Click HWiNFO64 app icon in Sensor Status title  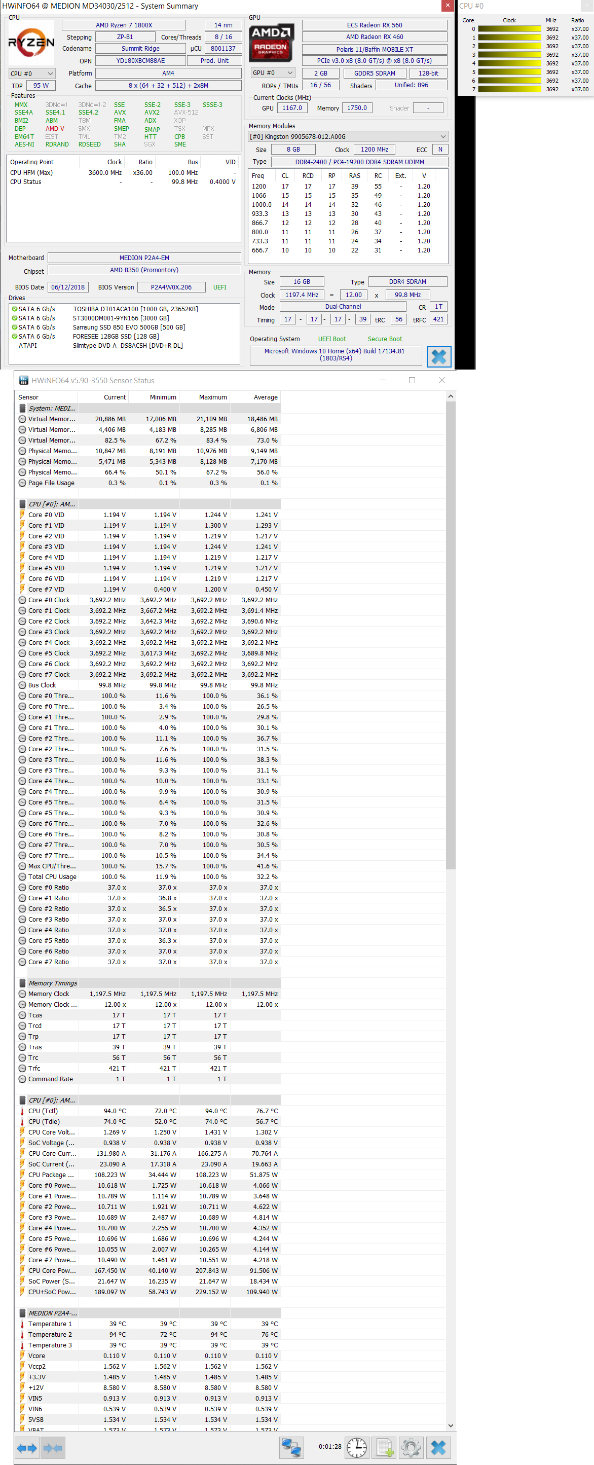tap(23, 381)
